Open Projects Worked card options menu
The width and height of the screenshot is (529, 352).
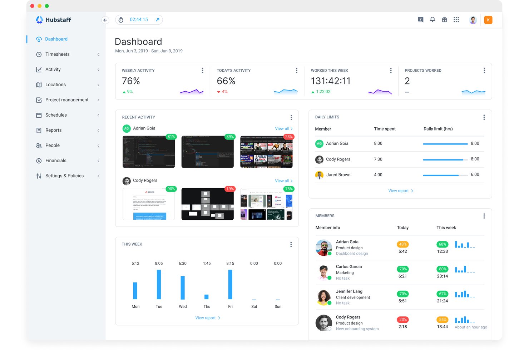[x=484, y=71]
